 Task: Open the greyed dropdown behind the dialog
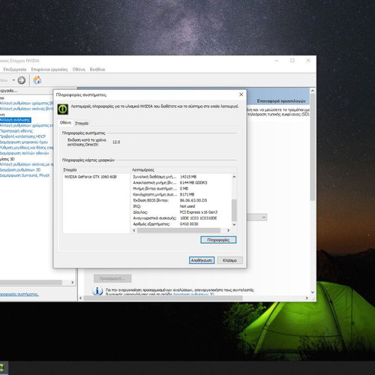(x=256, y=217)
